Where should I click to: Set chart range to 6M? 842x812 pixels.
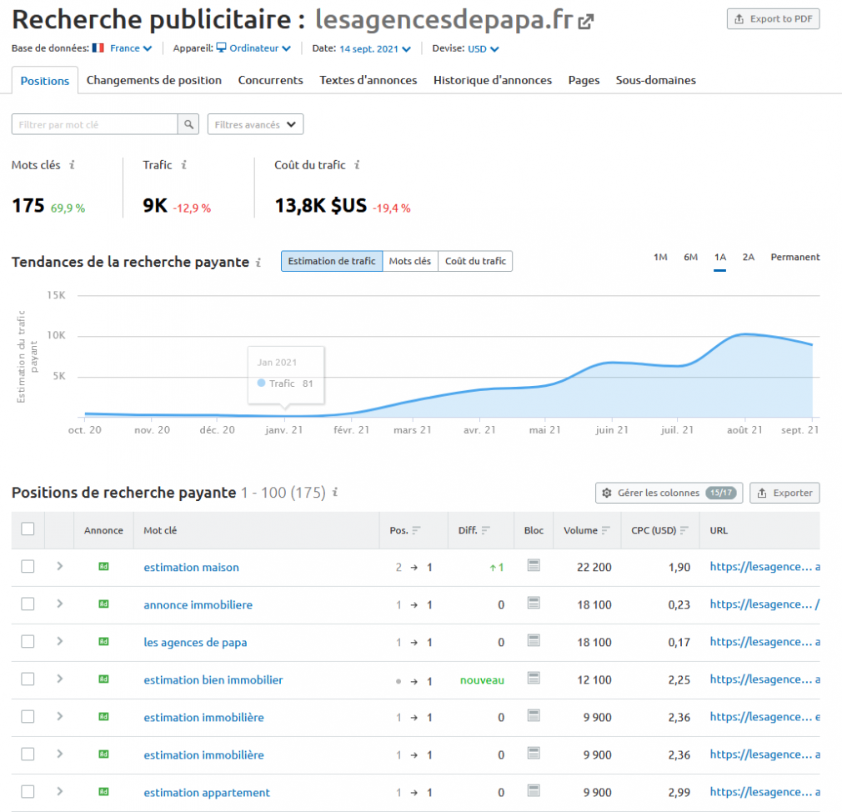pos(690,258)
